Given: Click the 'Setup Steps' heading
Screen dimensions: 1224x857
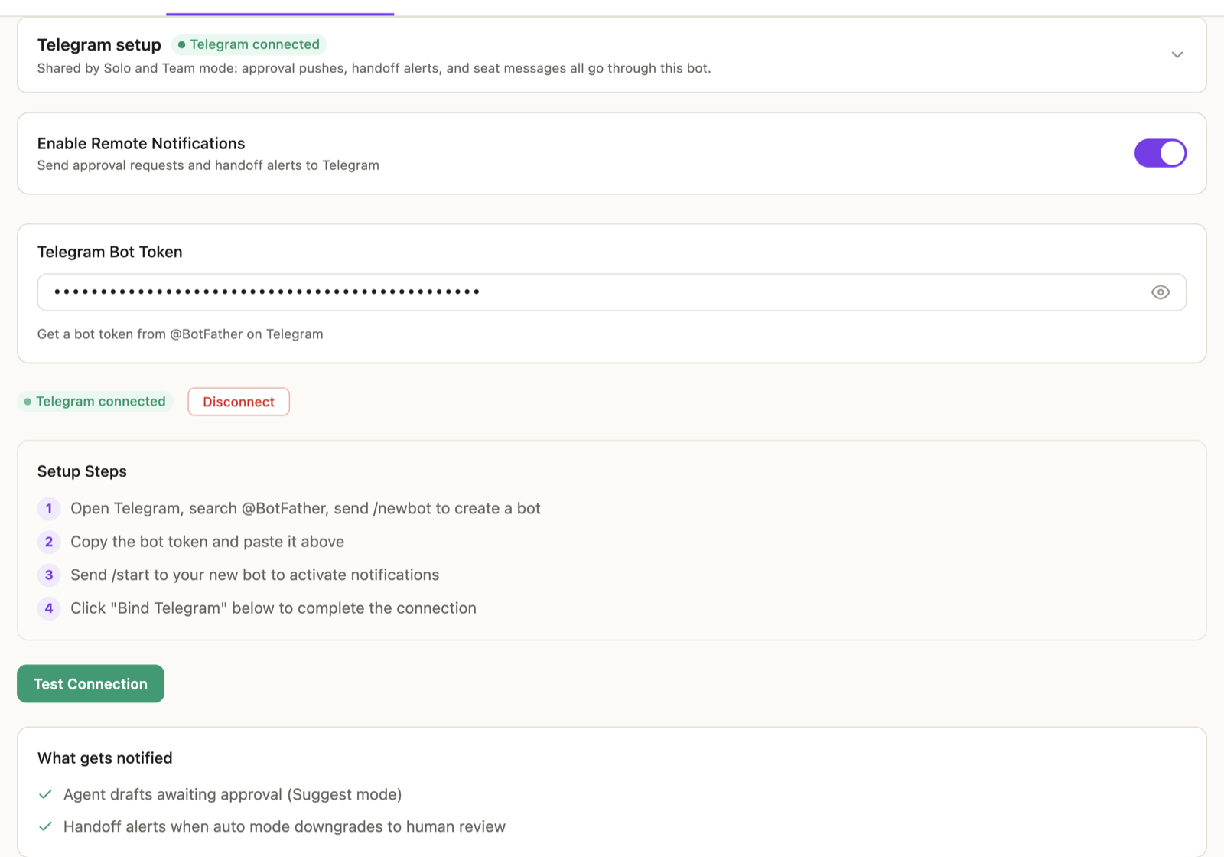Looking at the screenshot, I should [x=82, y=471].
